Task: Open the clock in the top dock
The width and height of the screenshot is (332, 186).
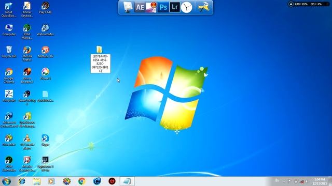Action: 187,7
